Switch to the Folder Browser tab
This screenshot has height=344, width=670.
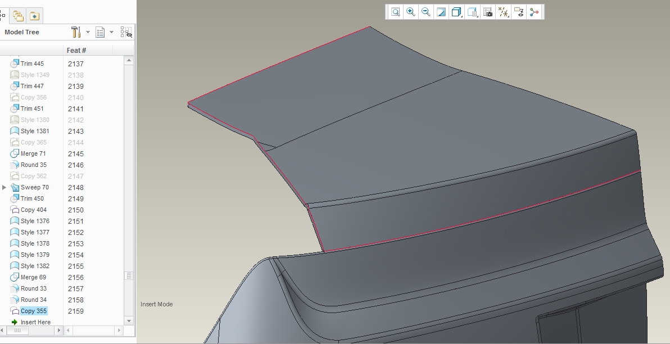[x=18, y=16]
